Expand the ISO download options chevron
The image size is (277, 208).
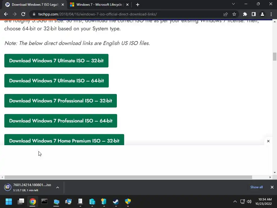[58, 187]
